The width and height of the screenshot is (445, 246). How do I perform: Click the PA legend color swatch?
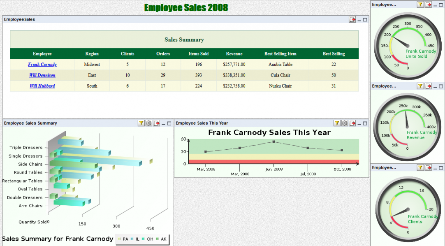pos(119,239)
